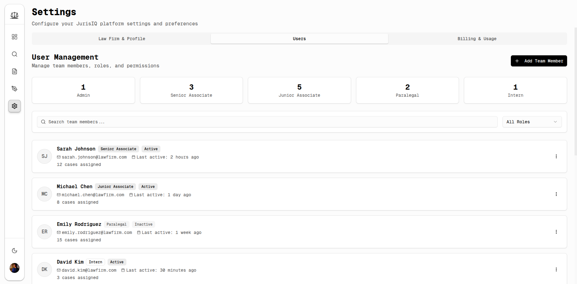Open the three-dot menu for Sarah Johnson
The image size is (577, 284).
[556, 156]
